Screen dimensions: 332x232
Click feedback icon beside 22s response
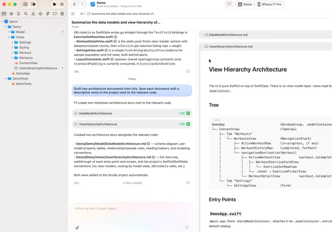188,183
